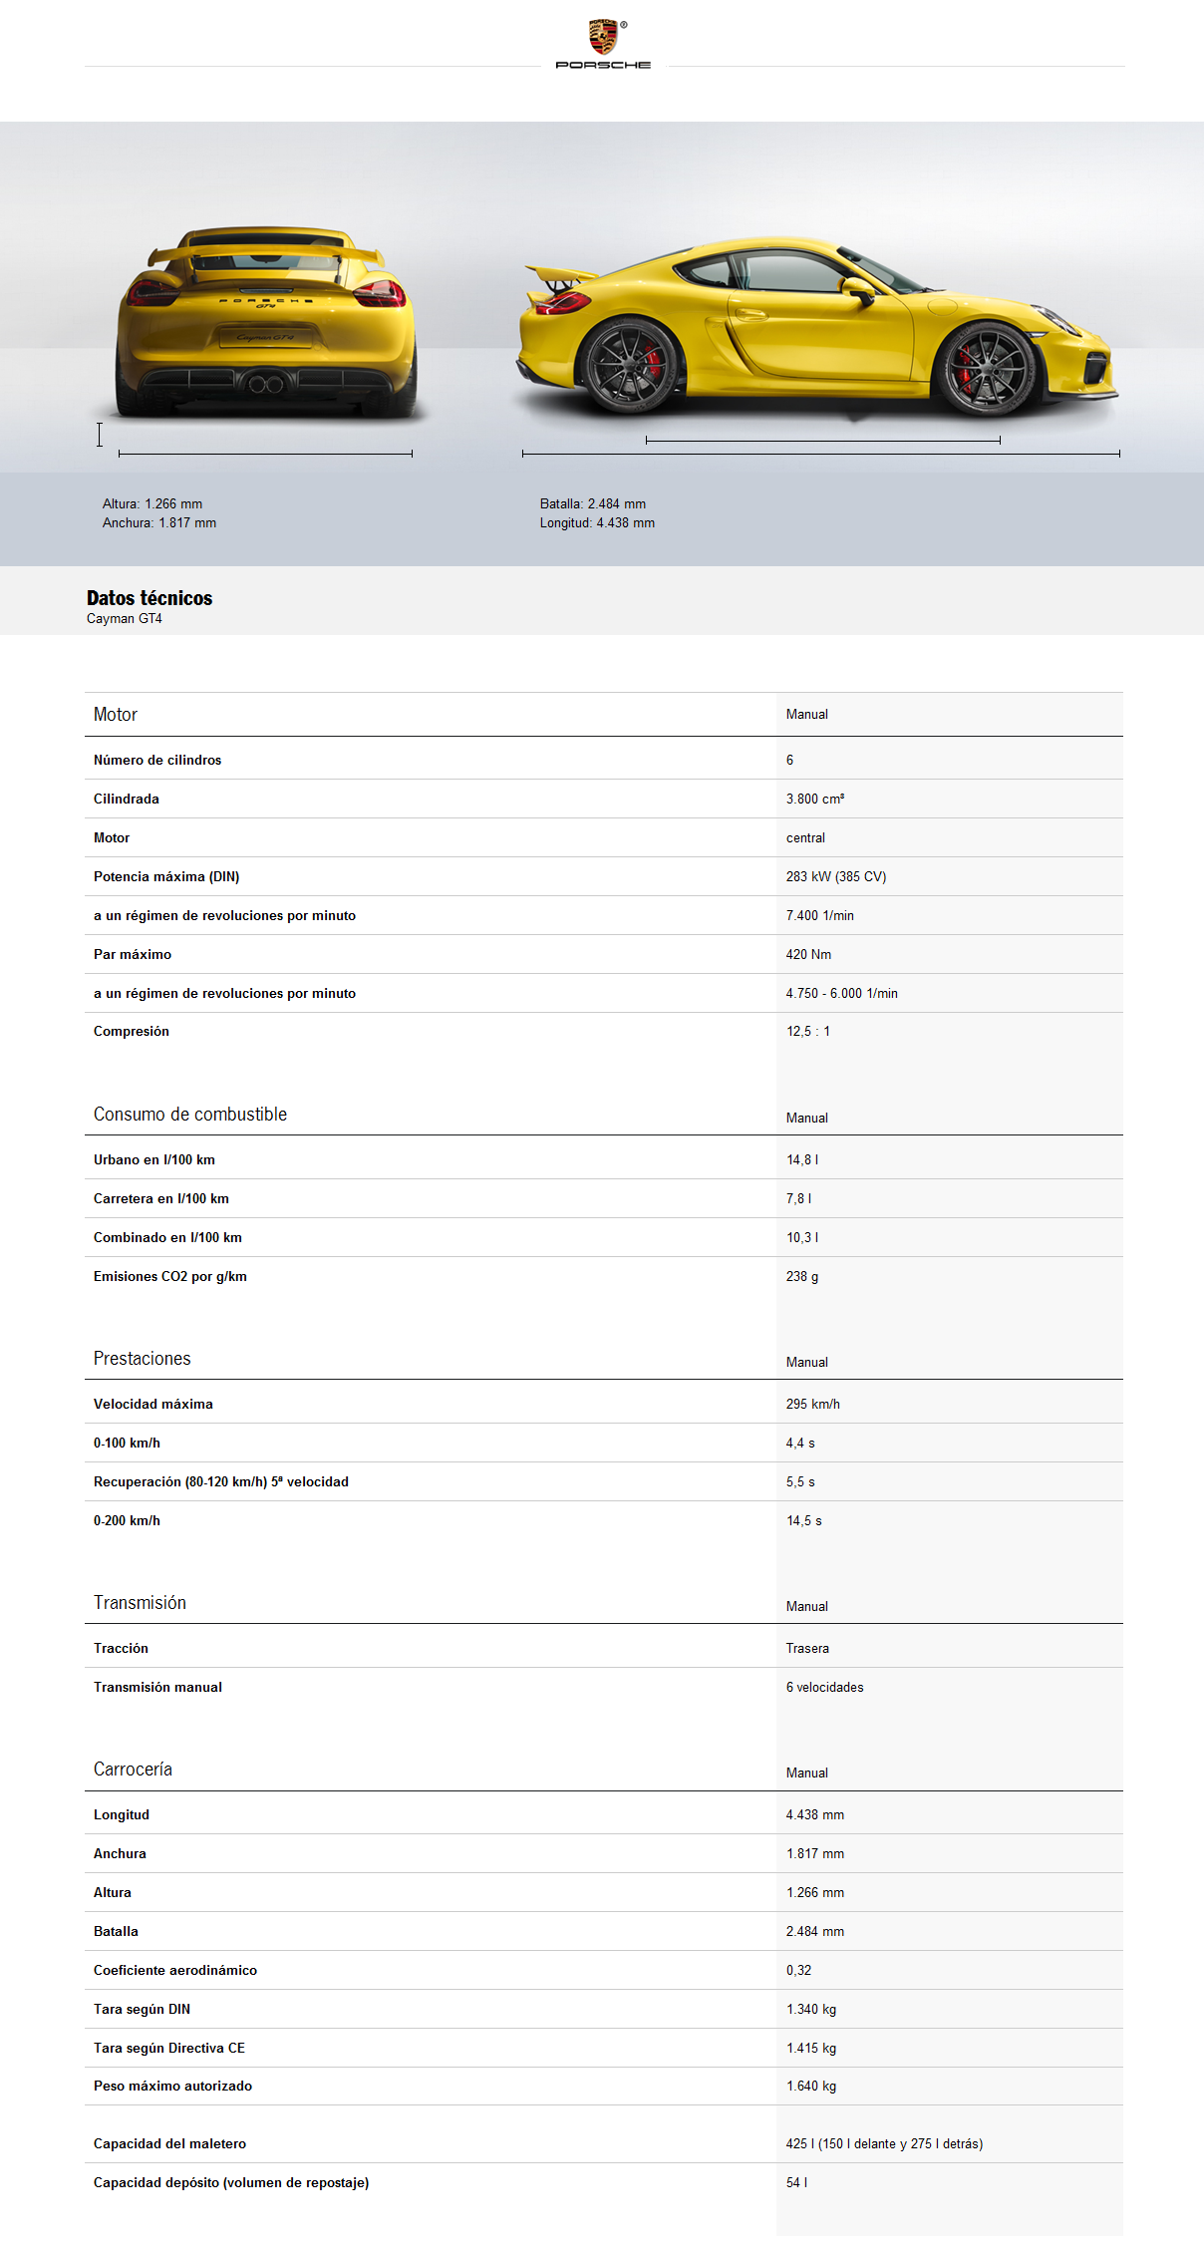This screenshot has height=2257, width=1204.
Task: Click the 'Prestaciones' section heading
Action: pyautogui.click(x=143, y=1359)
